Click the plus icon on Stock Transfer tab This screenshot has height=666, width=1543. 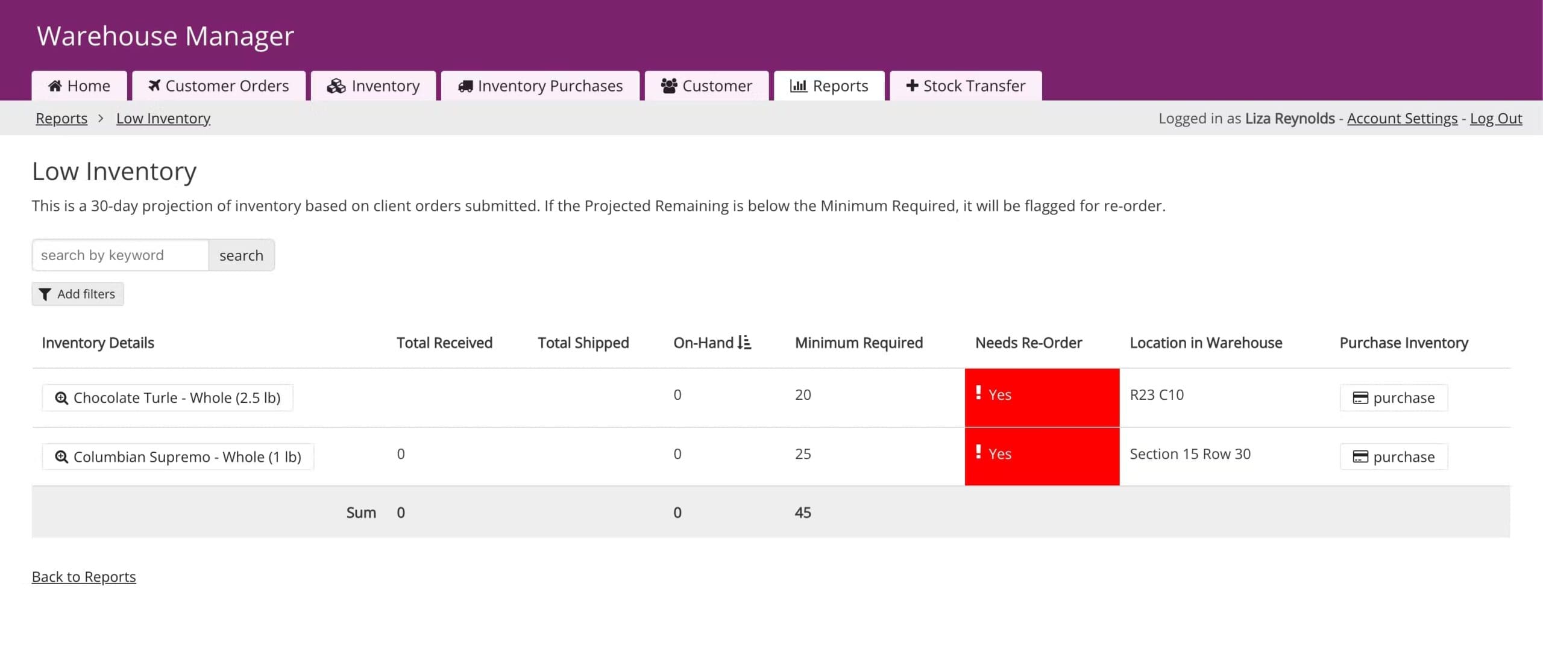coord(912,86)
